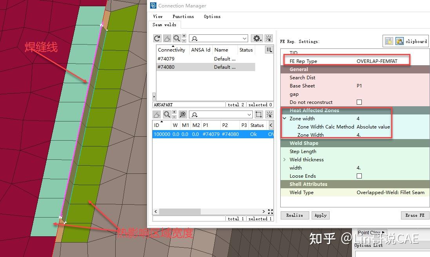Click the zoom-to-fit icon in parts toolbar

(177, 39)
